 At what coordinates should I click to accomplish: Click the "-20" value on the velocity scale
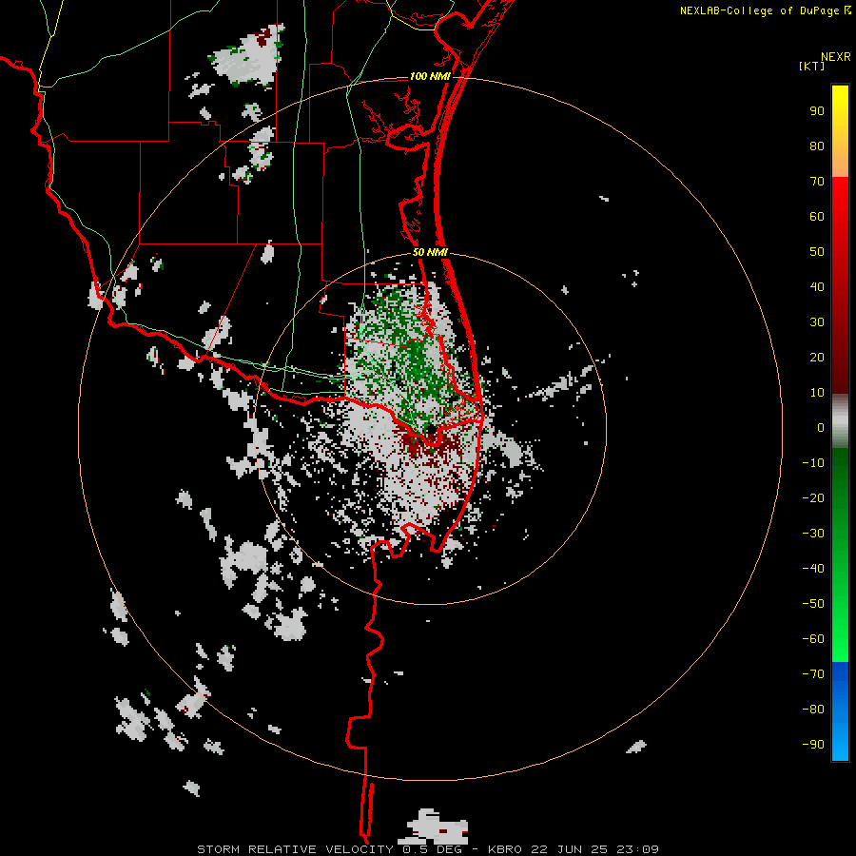click(813, 497)
